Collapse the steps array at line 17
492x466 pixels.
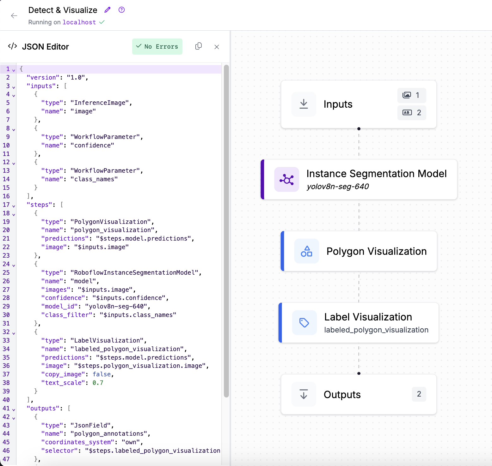tap(14, 206)
